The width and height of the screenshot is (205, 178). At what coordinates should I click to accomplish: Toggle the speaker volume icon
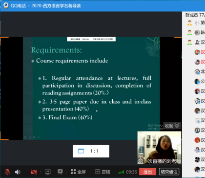pyautogui.click(x=18, y=172)
